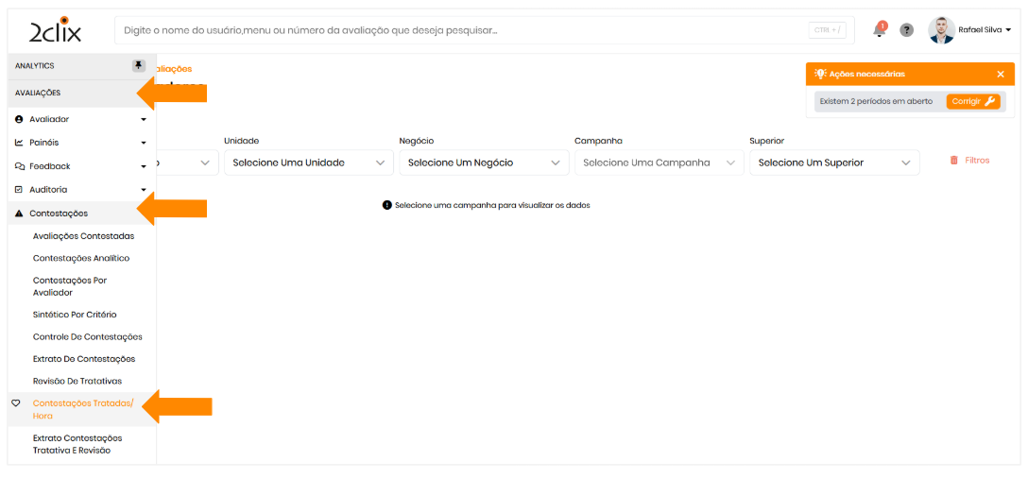Expand the Rafael Silva user menu
The width and height of the screenshot is (1028, 479).
coord(983,30)
